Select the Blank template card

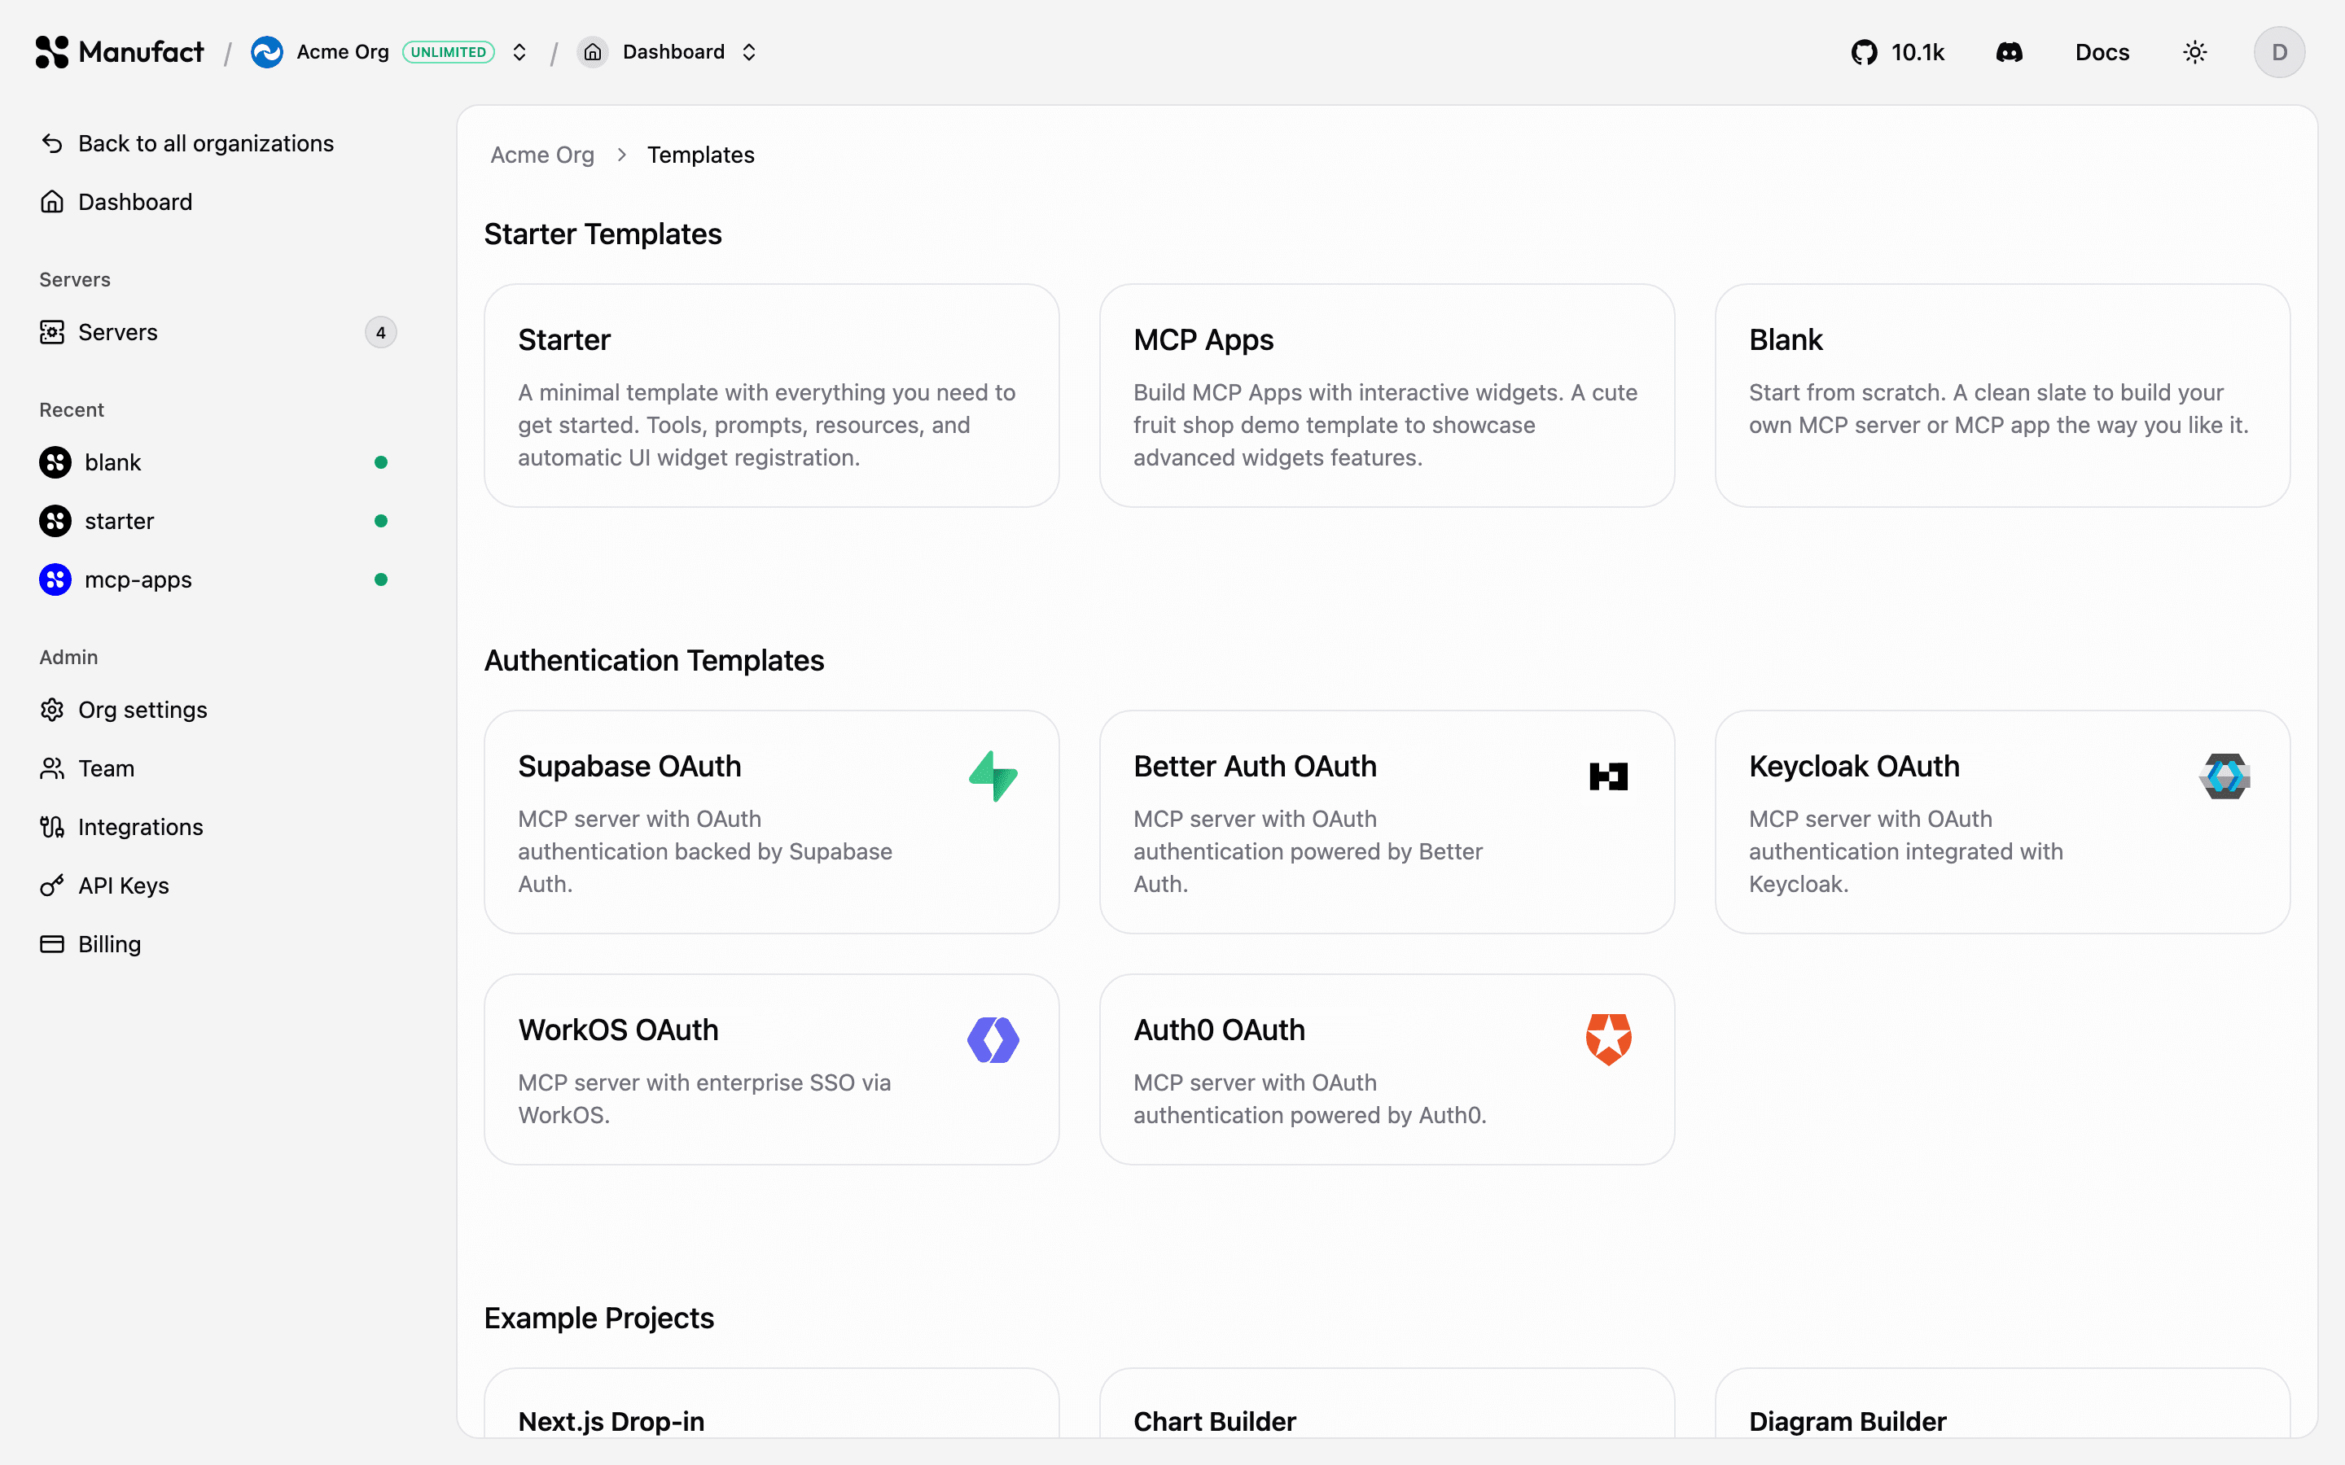tap(2002, 396)
